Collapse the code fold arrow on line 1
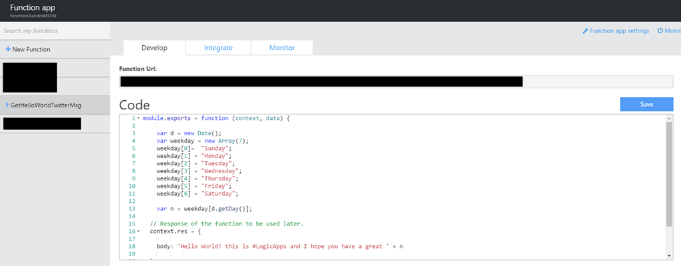681x266 pixels. coord(138,118)
